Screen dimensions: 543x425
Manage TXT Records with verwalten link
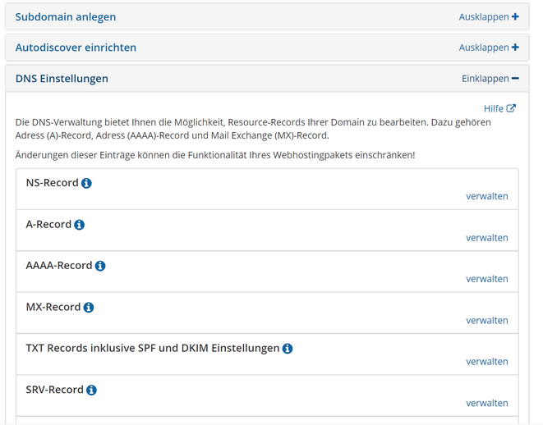pyautogui.click(x=487, y=361)
